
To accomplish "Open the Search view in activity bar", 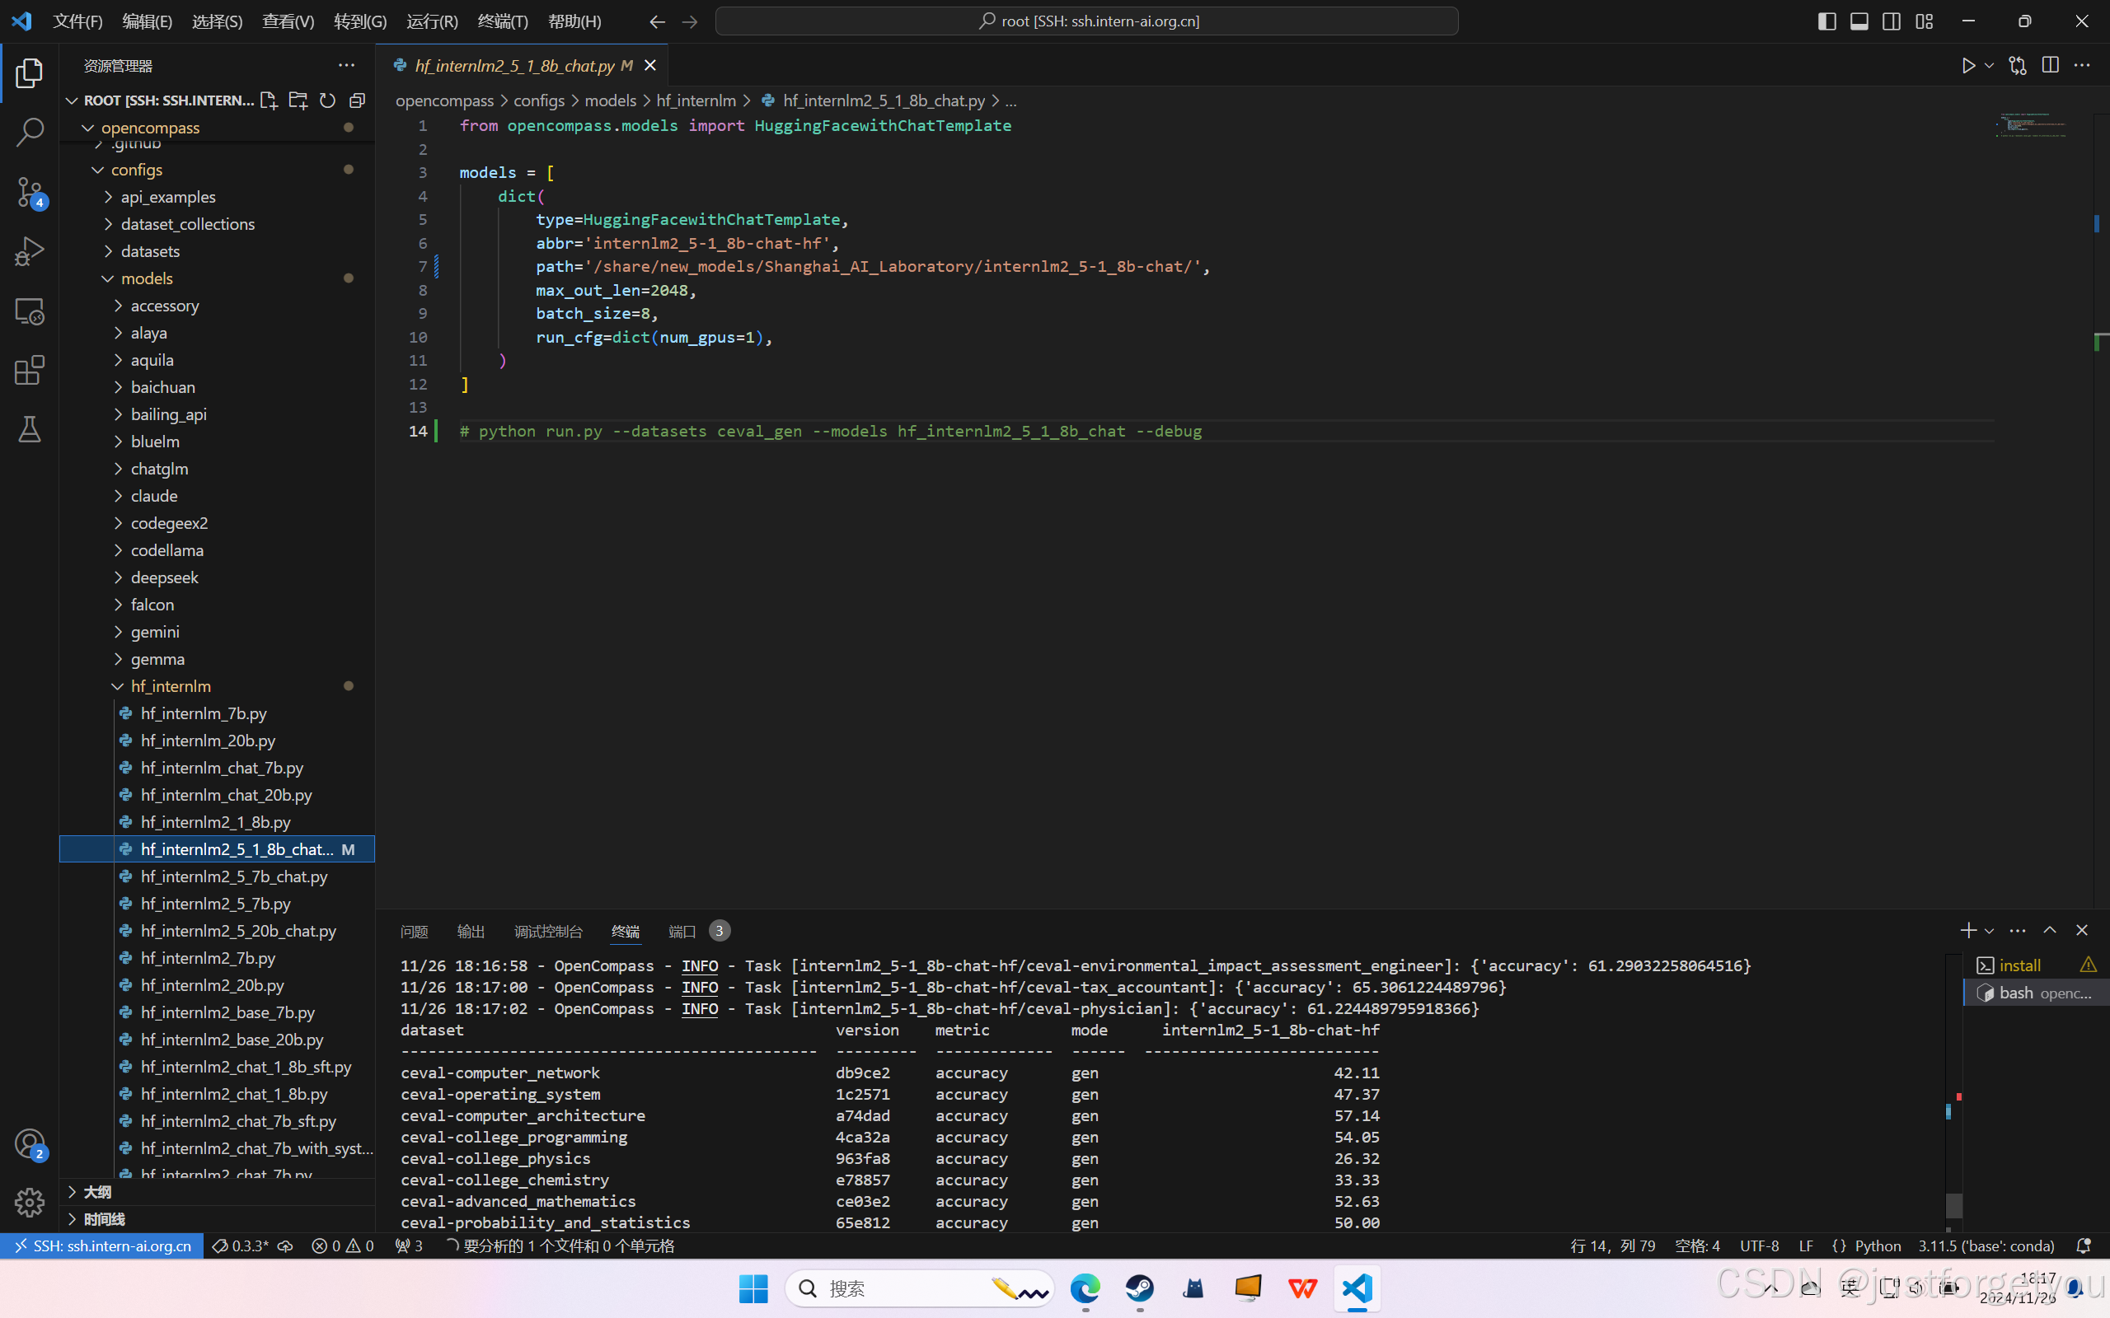I will click(30, 133).
